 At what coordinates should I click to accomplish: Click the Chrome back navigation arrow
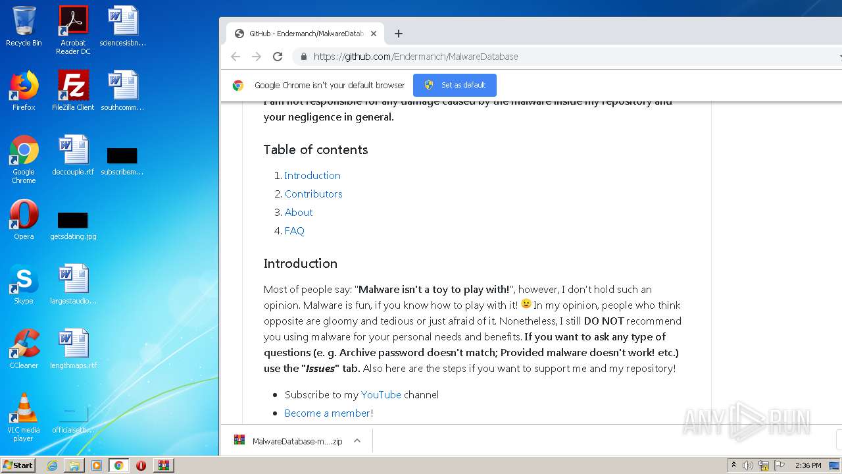(235, 57)
